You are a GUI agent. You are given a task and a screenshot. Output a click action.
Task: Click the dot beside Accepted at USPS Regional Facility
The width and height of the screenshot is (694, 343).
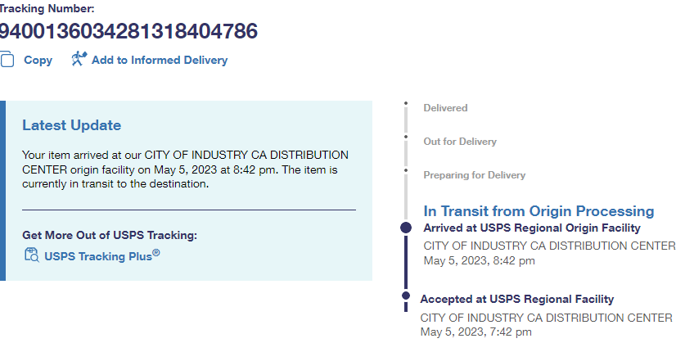405,294
